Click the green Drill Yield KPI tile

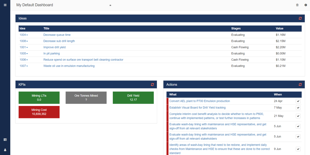point(133,98)
